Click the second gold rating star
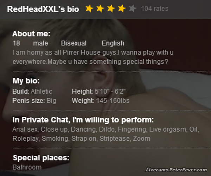Screen dimensions: 211x176 pyautogui.click(x=100, y=8)
